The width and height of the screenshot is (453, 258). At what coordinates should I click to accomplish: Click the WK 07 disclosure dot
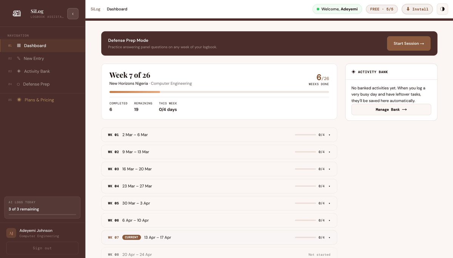point(329,238)
